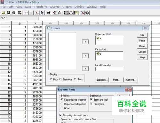Click the Open File toolbar icon
The height and width of the screenshot is (123, 160).
4,13
